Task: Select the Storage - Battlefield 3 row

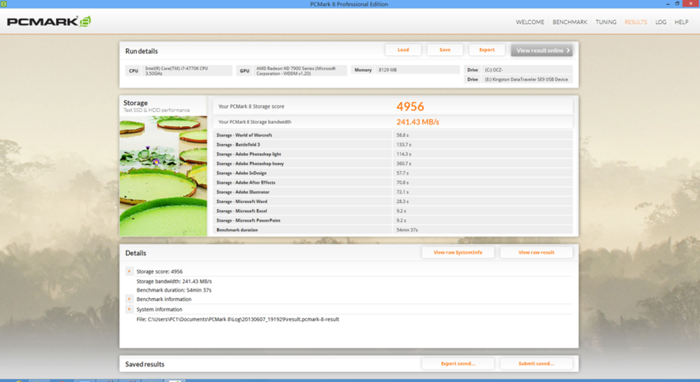Action: pyautogui.click(x=393, y=145)
